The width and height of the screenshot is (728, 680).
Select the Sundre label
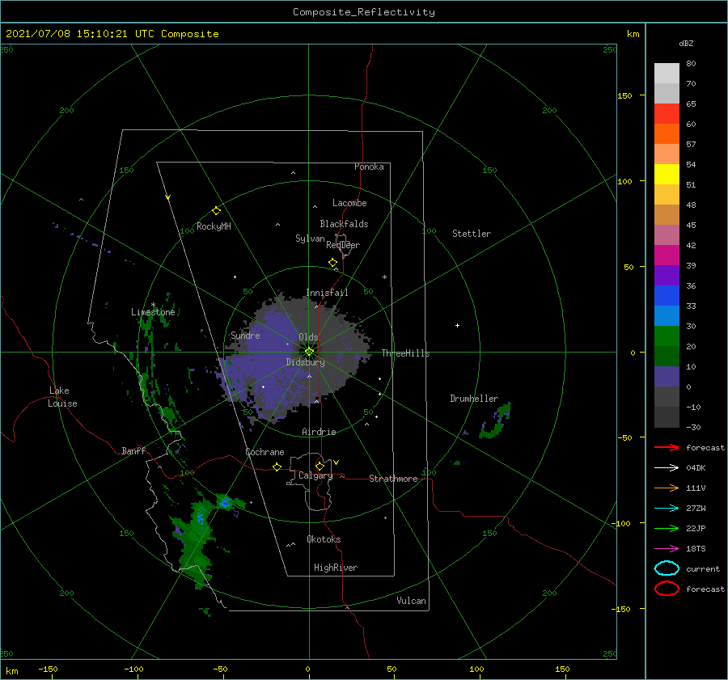(245, 335)
